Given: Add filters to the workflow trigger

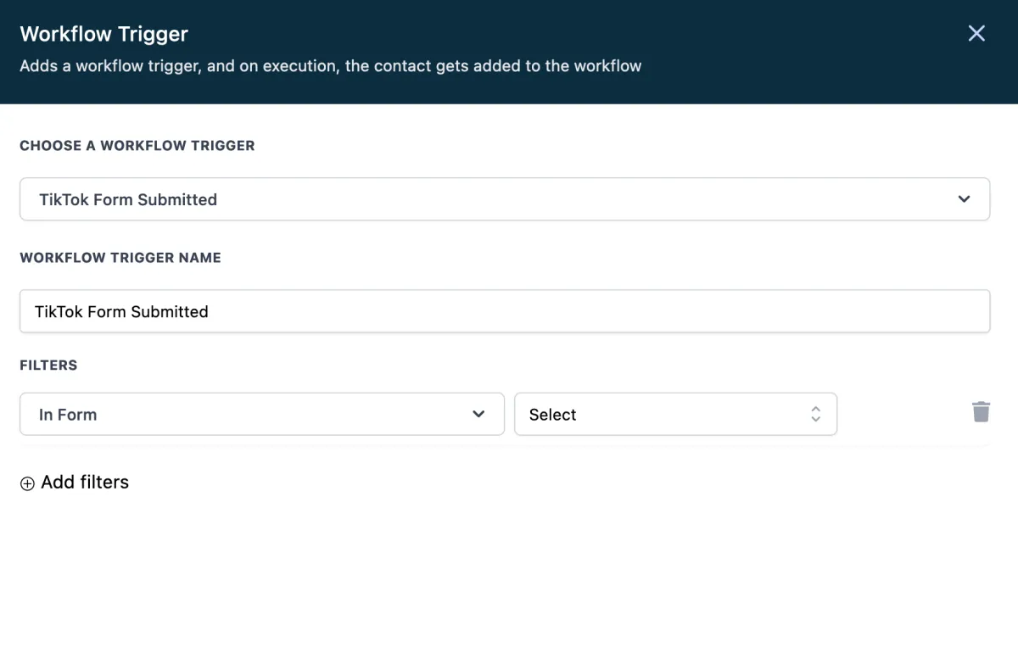Looking at the screenshot, I should click(x=85, y=483).
